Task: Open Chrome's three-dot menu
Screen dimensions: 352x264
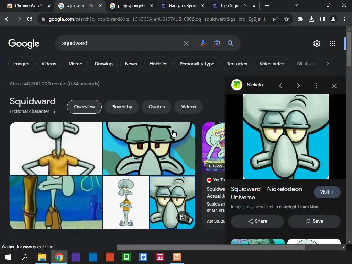Action: click(344, 19)
